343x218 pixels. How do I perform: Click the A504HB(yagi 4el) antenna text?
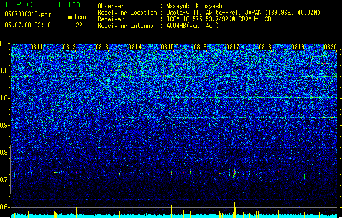[192, 26]
